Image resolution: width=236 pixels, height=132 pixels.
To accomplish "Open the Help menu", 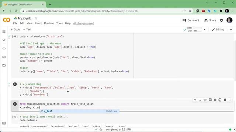I will 68,23.
